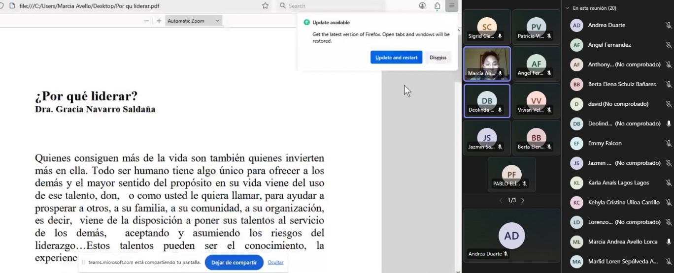Image resolution: width=674 pixels, height=273 pixels.
Task: Zoom out the PDF with minus button
Action: point(146,21)
